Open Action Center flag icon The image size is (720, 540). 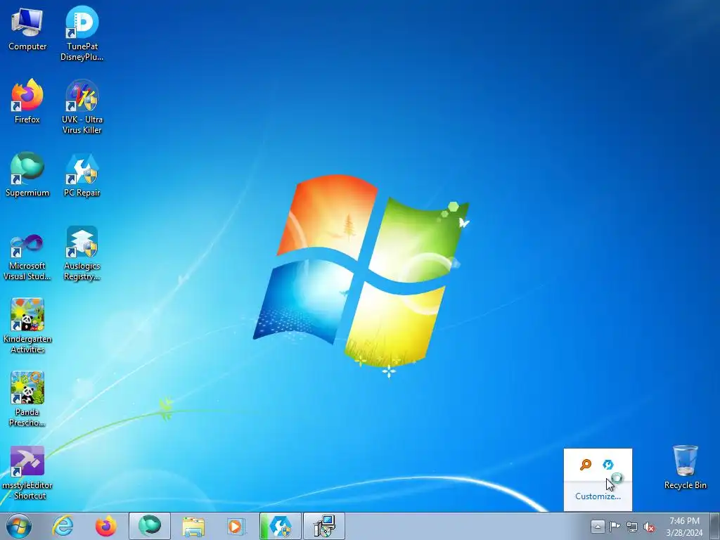pos(615,527)
